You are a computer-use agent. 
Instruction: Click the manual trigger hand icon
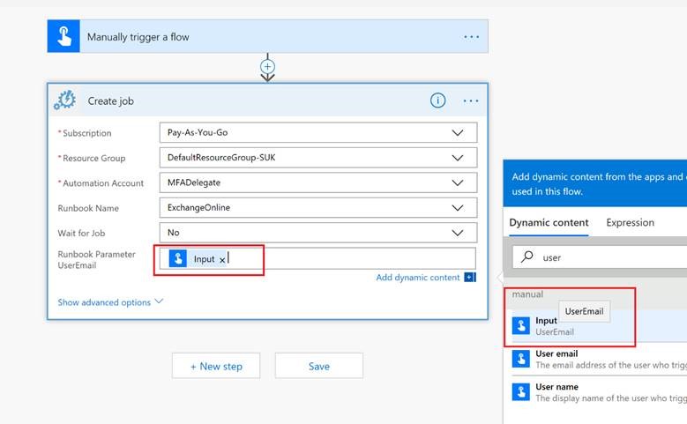pyautogui.click(x=63, y=37)
